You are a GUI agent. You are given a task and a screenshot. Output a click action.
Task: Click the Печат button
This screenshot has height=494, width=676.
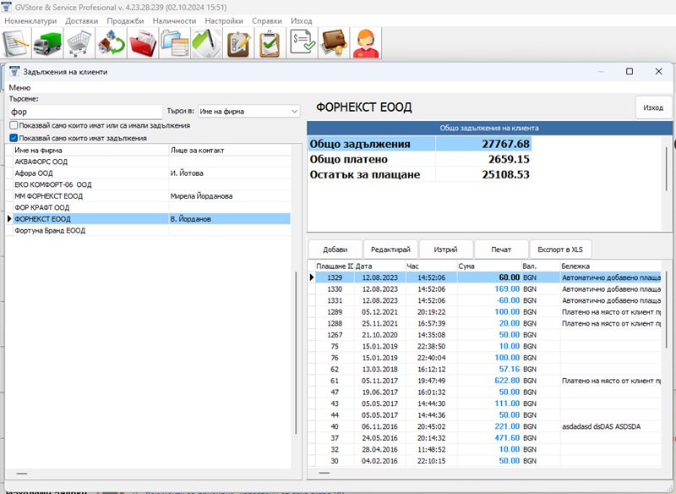501,250
